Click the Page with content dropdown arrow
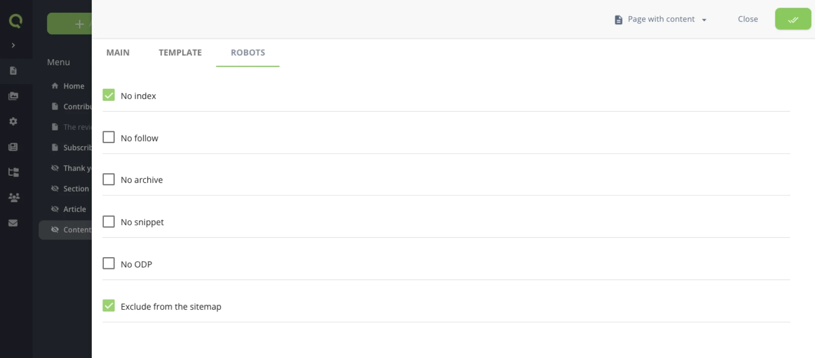815x358 pixels. coord(704,20)
